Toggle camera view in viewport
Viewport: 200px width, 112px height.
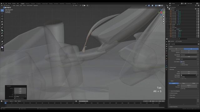point(163,21)
